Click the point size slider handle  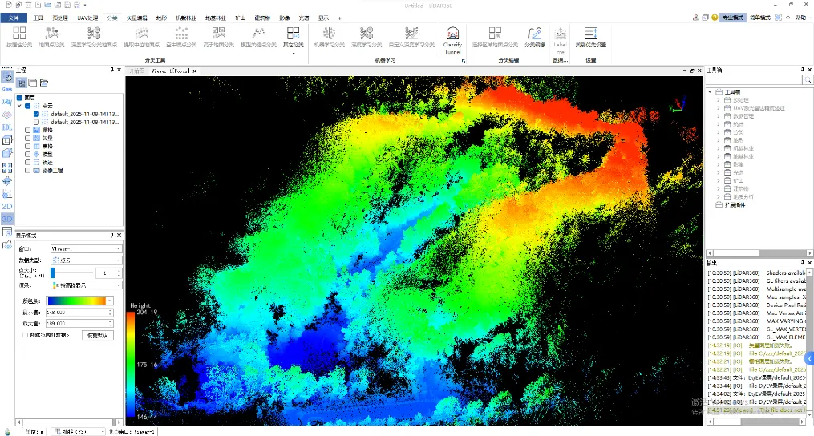52,273
